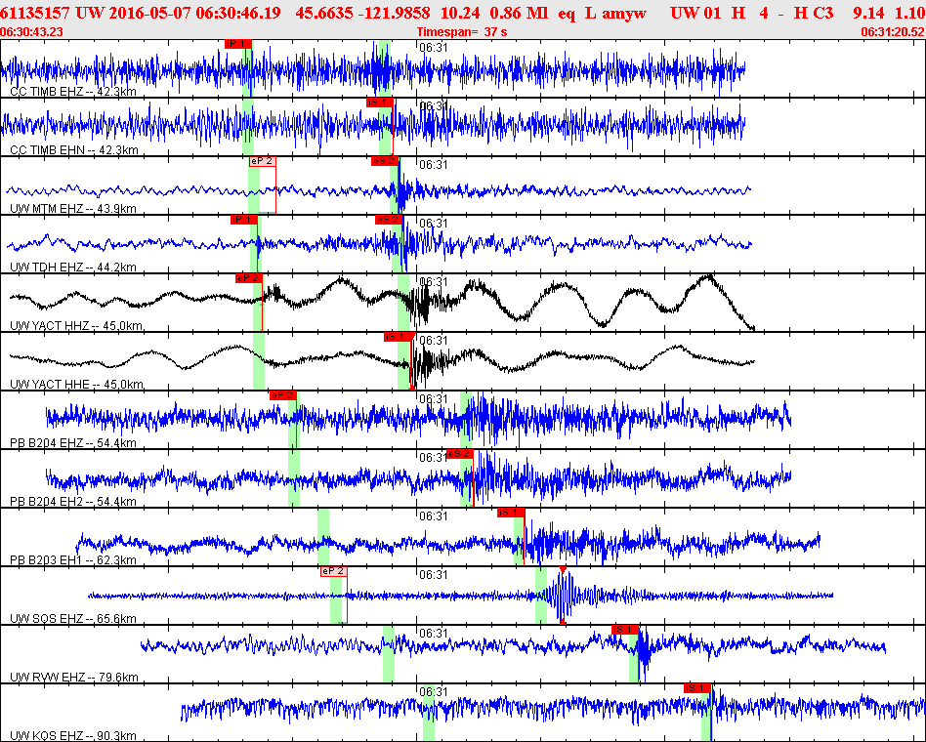Click the channel label 'PB B204 EH2 -- 54.4km'
The image size is (926, 742).
click(73, 501)
